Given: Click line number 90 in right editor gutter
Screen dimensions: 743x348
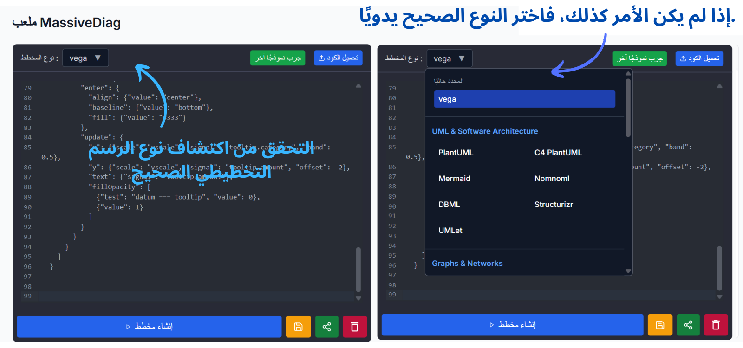Looking at the screenshot, I should point(392,206).
